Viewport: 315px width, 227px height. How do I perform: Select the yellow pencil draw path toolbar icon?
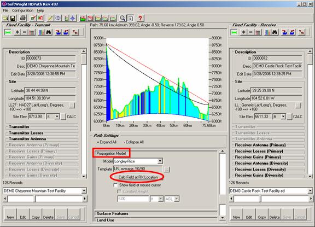(x=50, y=19)
